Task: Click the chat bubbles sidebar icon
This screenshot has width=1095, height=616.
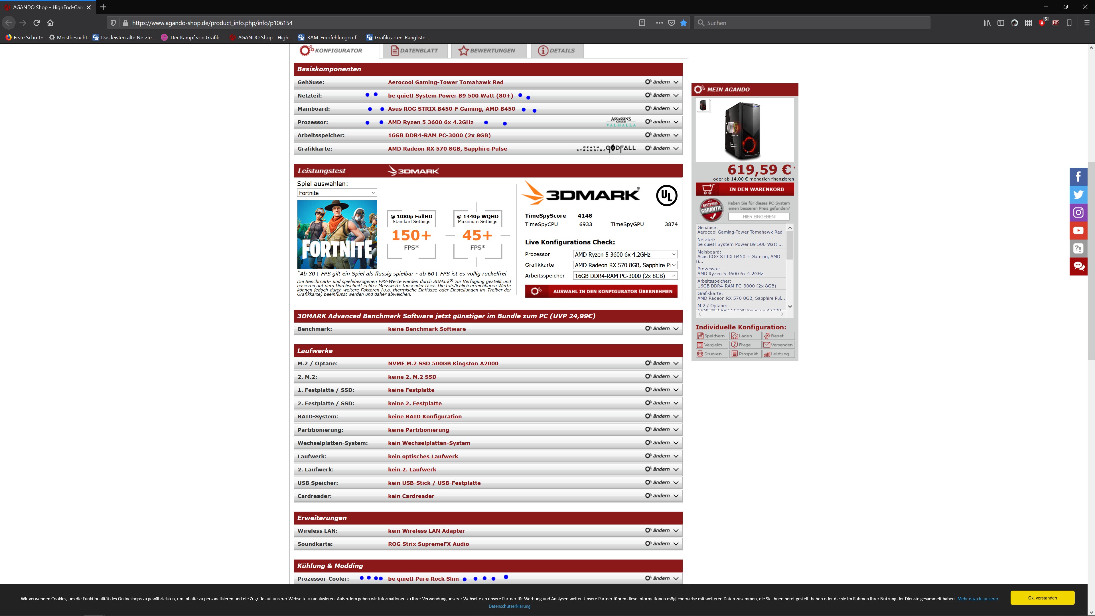Action: tap(1078, 266)
